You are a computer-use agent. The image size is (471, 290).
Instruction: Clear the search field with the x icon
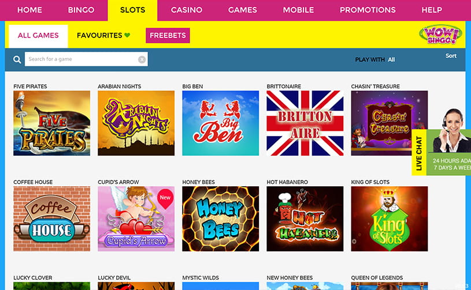tap(142, 59)
